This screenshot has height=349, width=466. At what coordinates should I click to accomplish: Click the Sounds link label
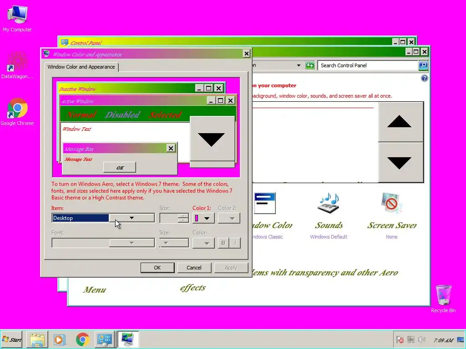tap(329, 225)
